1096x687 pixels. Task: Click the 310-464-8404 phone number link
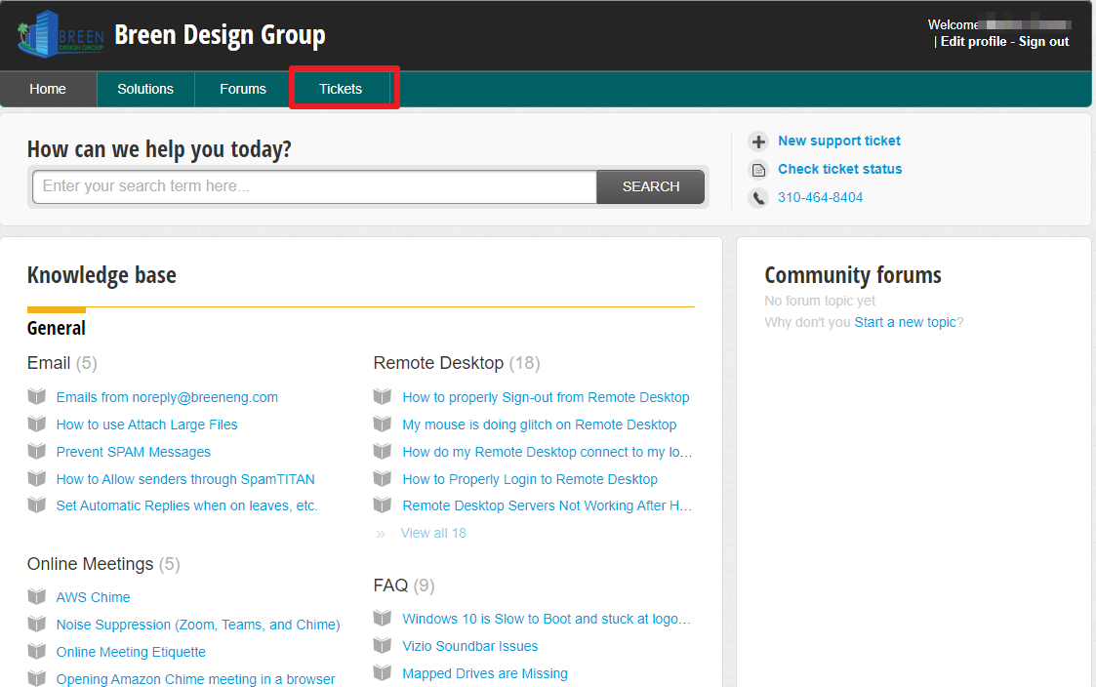820,197
